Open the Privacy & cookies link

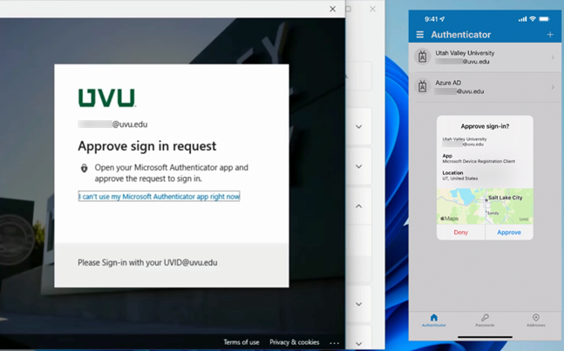click(x=294, y=342)
